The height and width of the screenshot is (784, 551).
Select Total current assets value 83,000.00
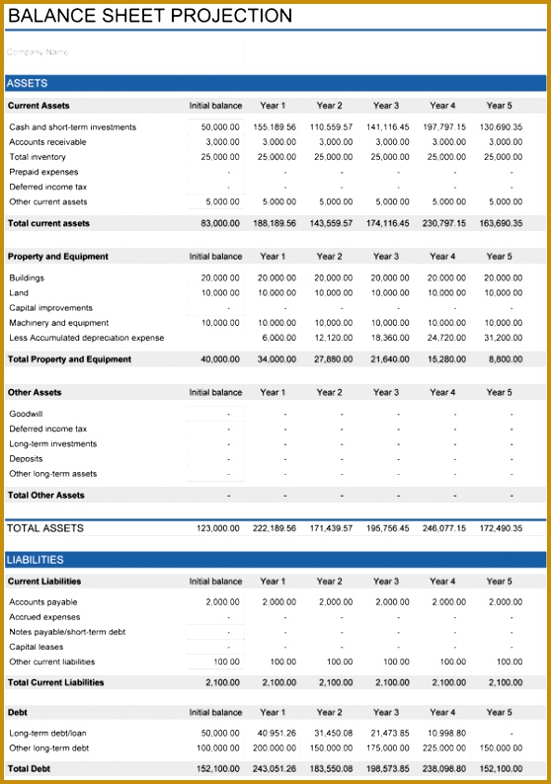click(220, 223)
